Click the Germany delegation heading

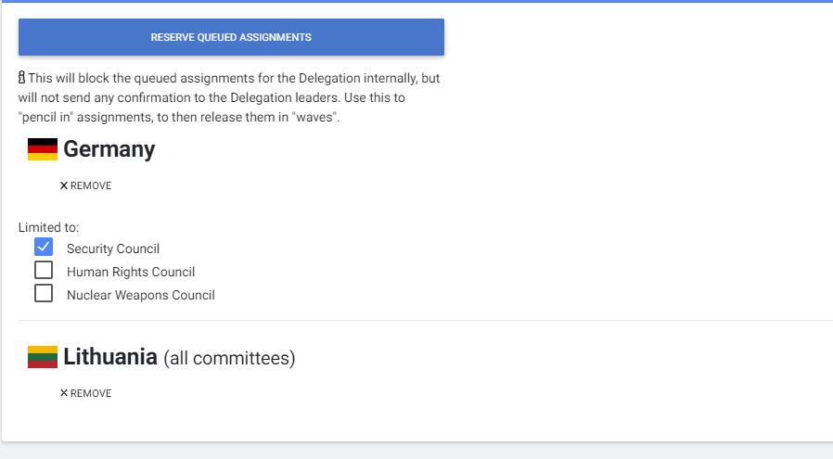pyautogui.click(x=109, y=149)
